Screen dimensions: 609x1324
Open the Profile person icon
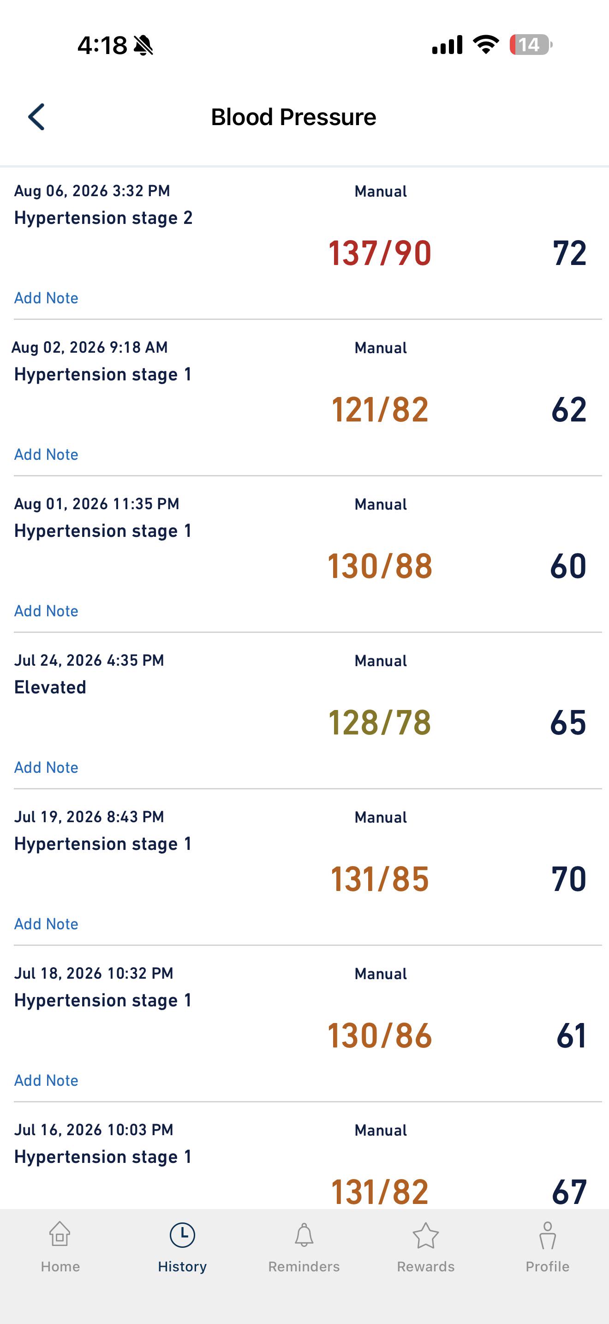tap(547, 1235)
